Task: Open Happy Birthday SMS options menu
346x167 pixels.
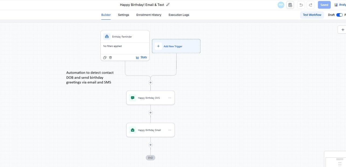Action: click(x=170, y=98)
